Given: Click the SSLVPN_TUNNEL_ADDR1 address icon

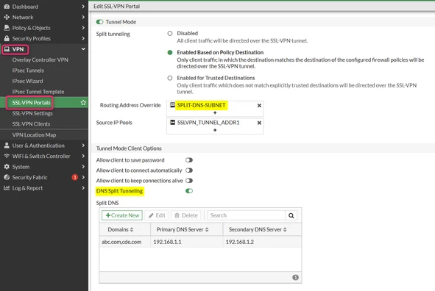Looking at the screenshot, I should tap(172, 123).
